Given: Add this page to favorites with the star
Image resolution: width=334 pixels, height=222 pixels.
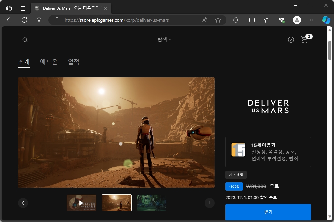Looking at the screenshot, I should (x=218, y=20).
